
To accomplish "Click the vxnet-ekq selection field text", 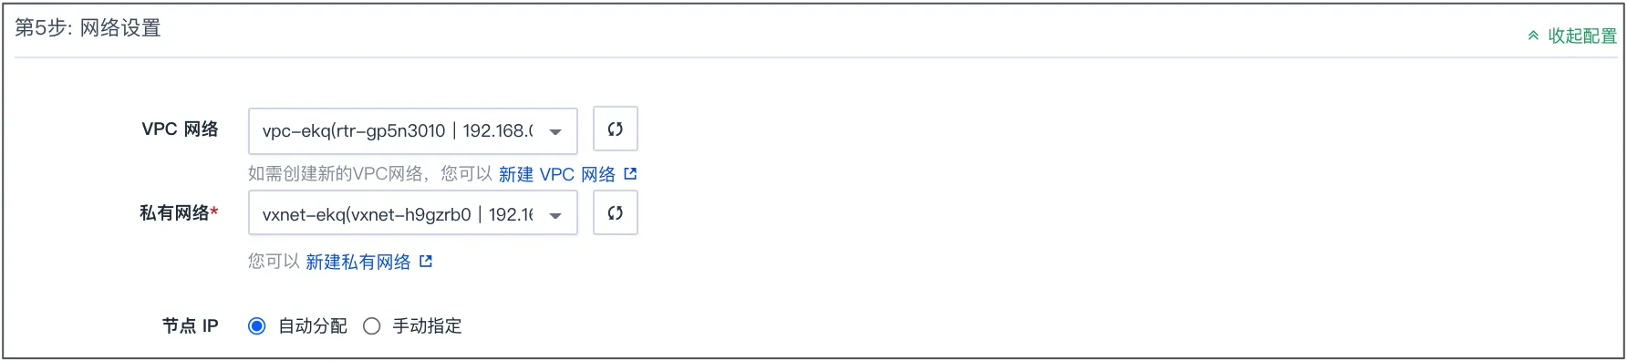I will 398,215.
